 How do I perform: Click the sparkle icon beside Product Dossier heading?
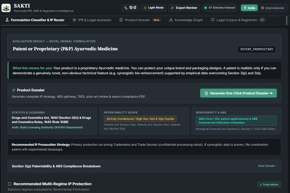pyautogui.click(x=14, y=90)
